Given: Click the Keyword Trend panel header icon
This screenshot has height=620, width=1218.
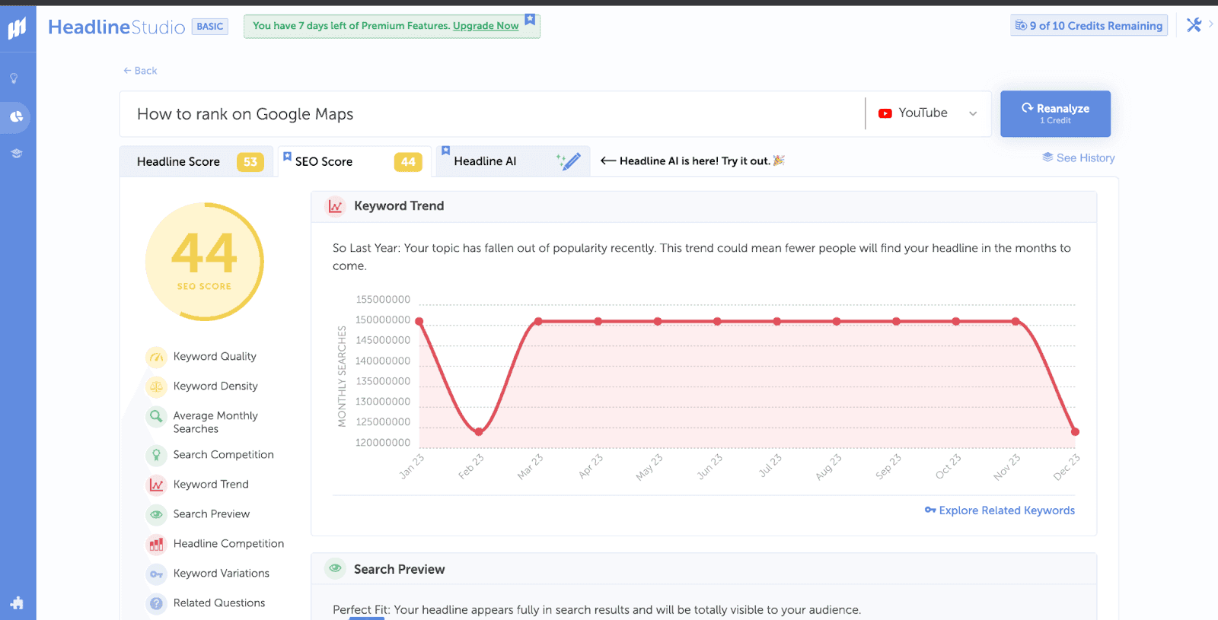Looking at the screenshot, I should coord(335,206).
